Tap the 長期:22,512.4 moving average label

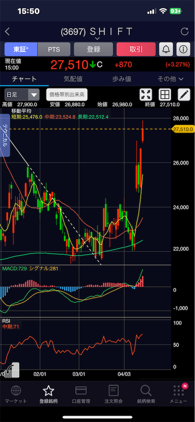coord(93,117)
